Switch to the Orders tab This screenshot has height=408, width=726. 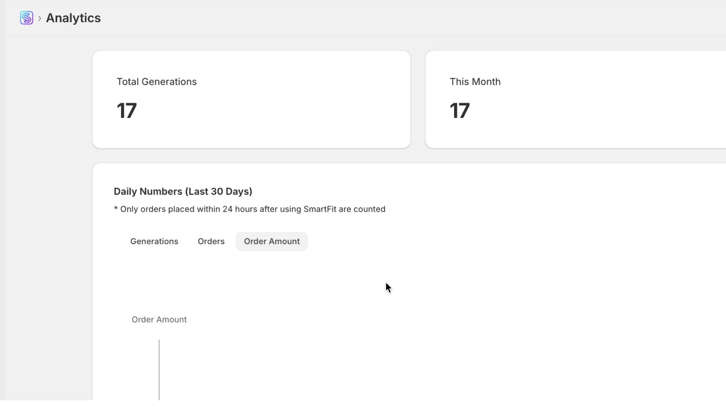pos(211,241)
